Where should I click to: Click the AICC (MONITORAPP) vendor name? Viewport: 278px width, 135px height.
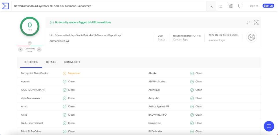point(33,90)
